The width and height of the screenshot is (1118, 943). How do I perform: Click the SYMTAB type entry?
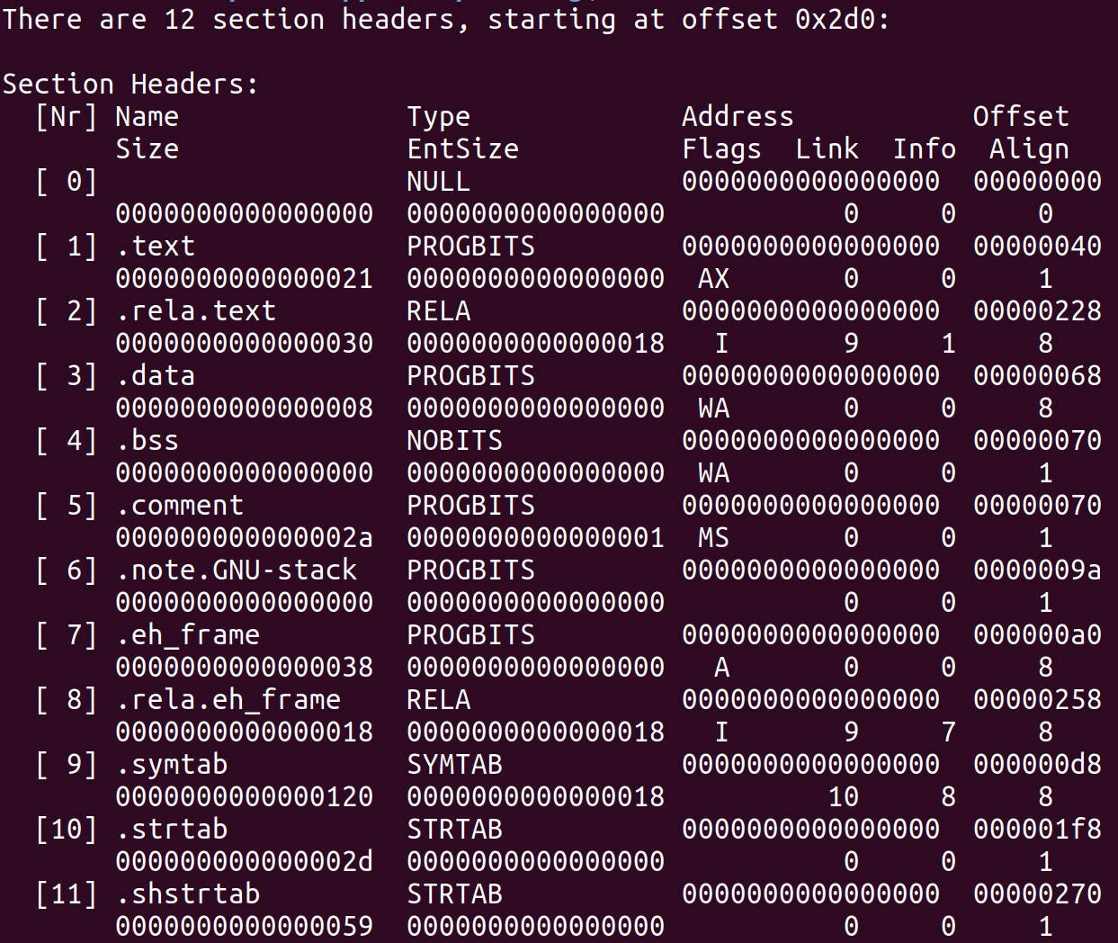click(x=454, y=765)
